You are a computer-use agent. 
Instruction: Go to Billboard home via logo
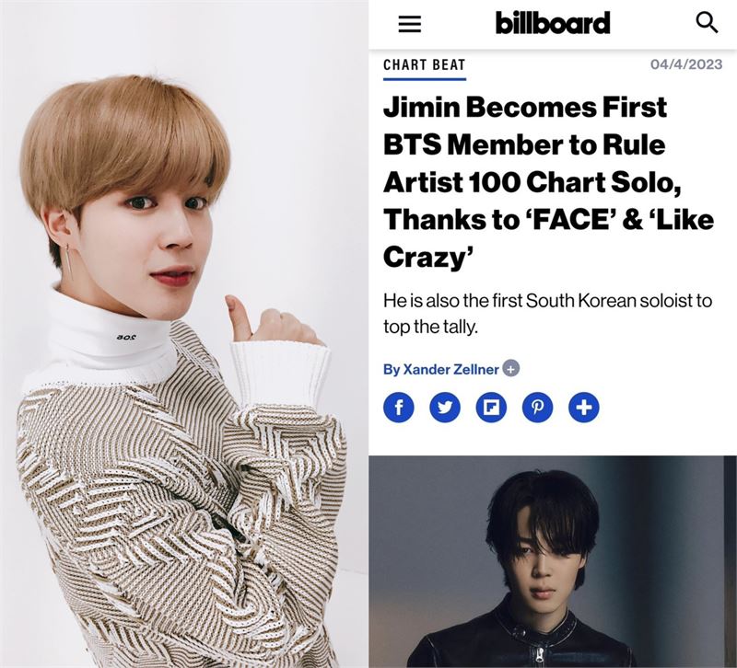553,23
